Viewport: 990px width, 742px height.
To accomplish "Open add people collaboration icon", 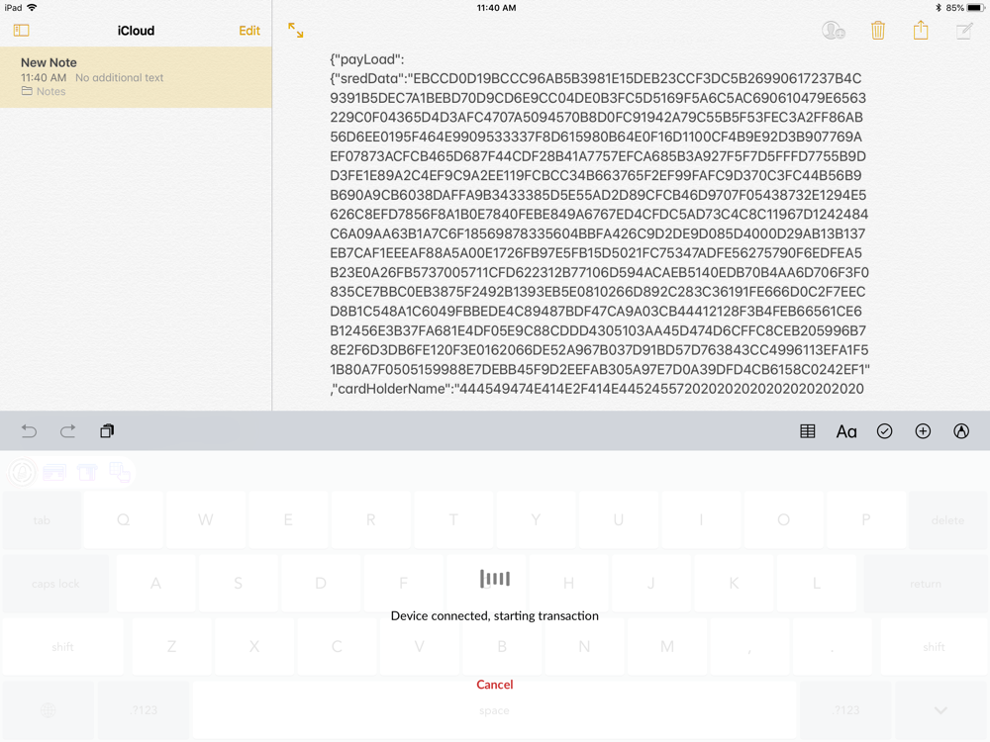I will tap(834, 31).
